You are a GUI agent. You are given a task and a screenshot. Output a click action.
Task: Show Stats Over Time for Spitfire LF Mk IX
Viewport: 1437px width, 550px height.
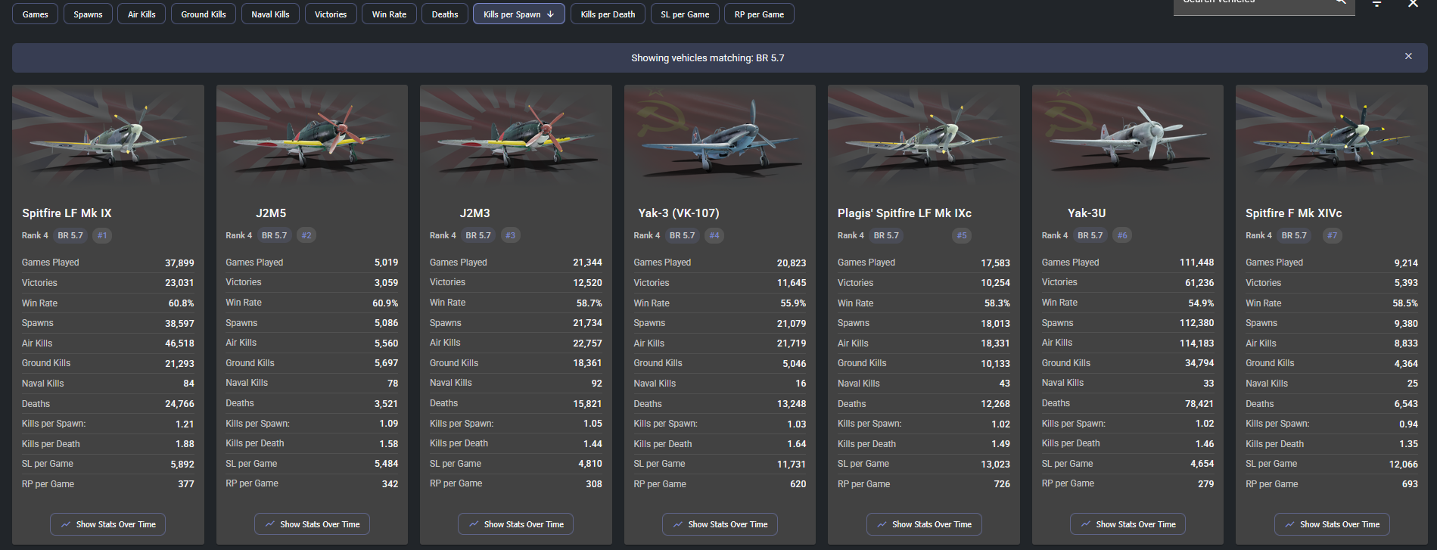(x=108, y=524)
